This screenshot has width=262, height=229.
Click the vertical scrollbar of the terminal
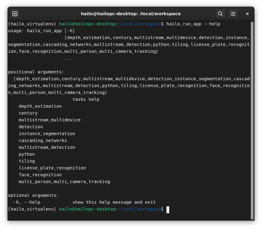click(252, 120)
